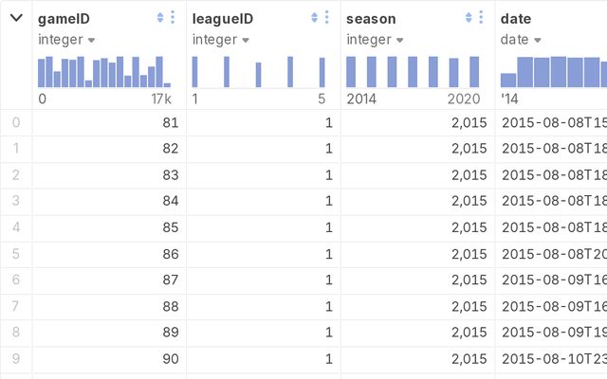
Task: Sort by the gameID column
Action: pos(159,18)
